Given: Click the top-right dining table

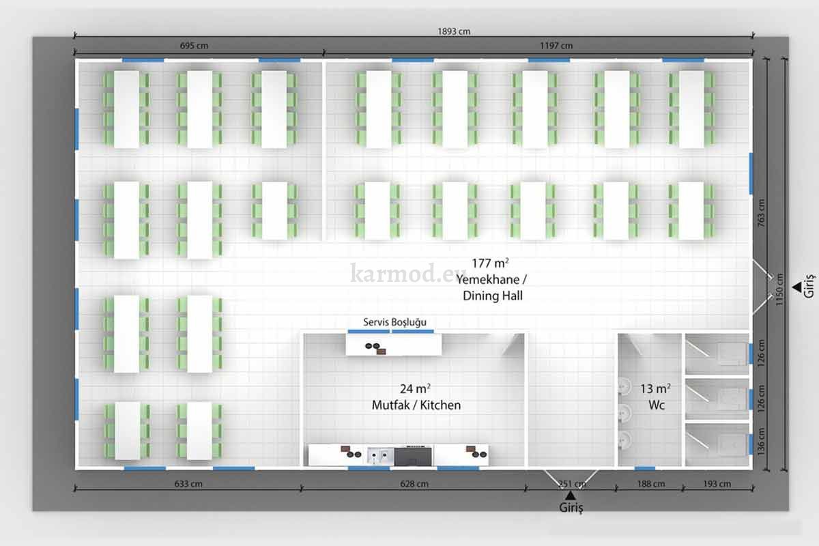Looking at the screenshot, I should (x=691, y=109).
